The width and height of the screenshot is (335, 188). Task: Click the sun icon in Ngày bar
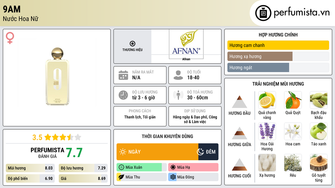pyautogui.click(x=123, y=152)
